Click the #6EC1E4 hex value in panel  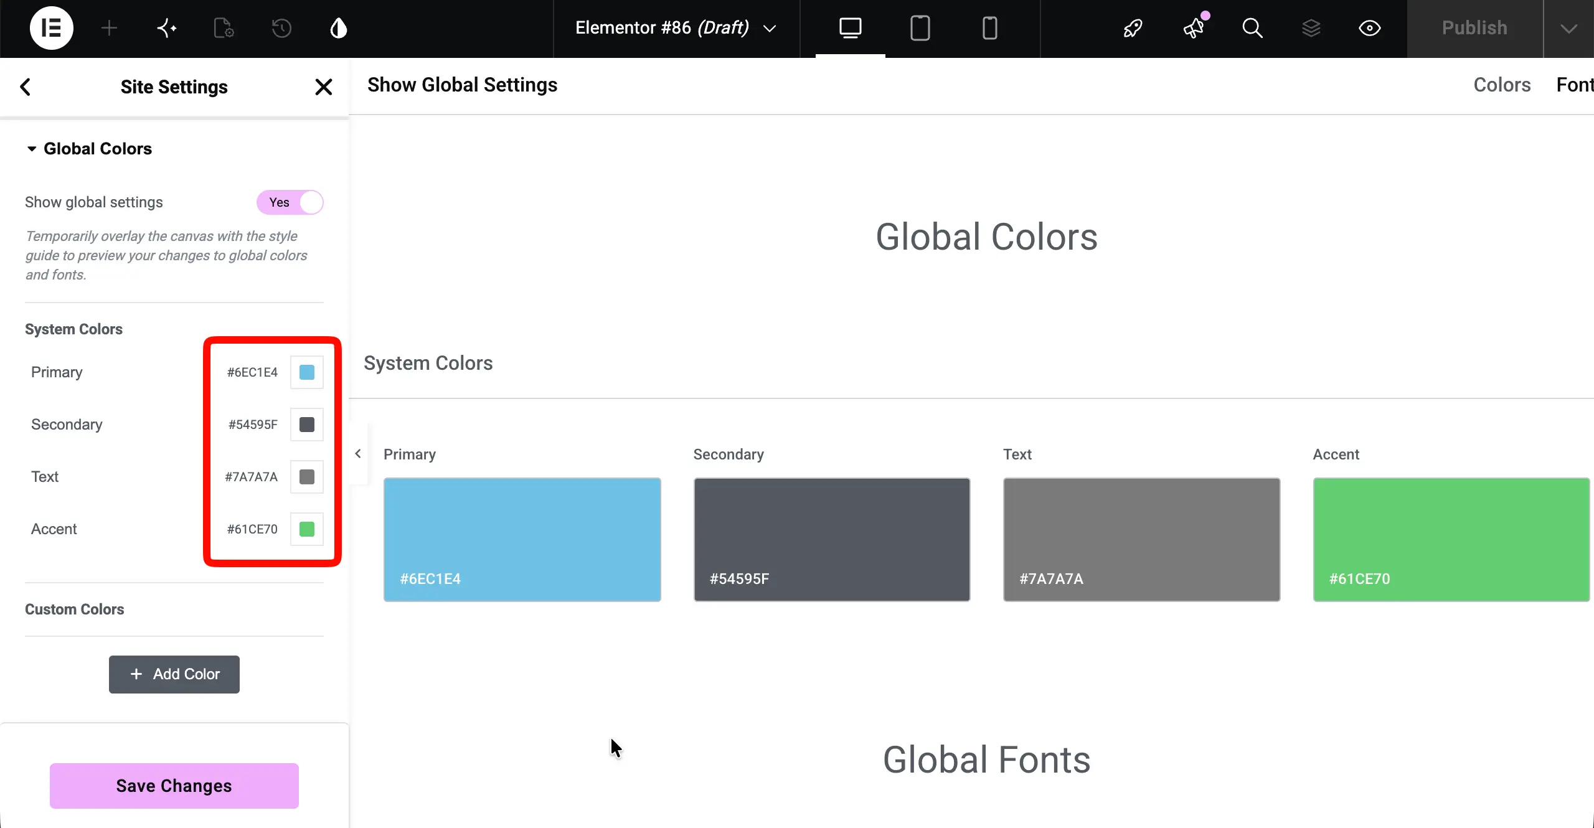tap(252, 372)
